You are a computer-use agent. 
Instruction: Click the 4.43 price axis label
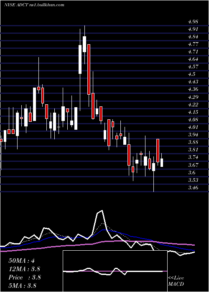[x=193, y=82]
